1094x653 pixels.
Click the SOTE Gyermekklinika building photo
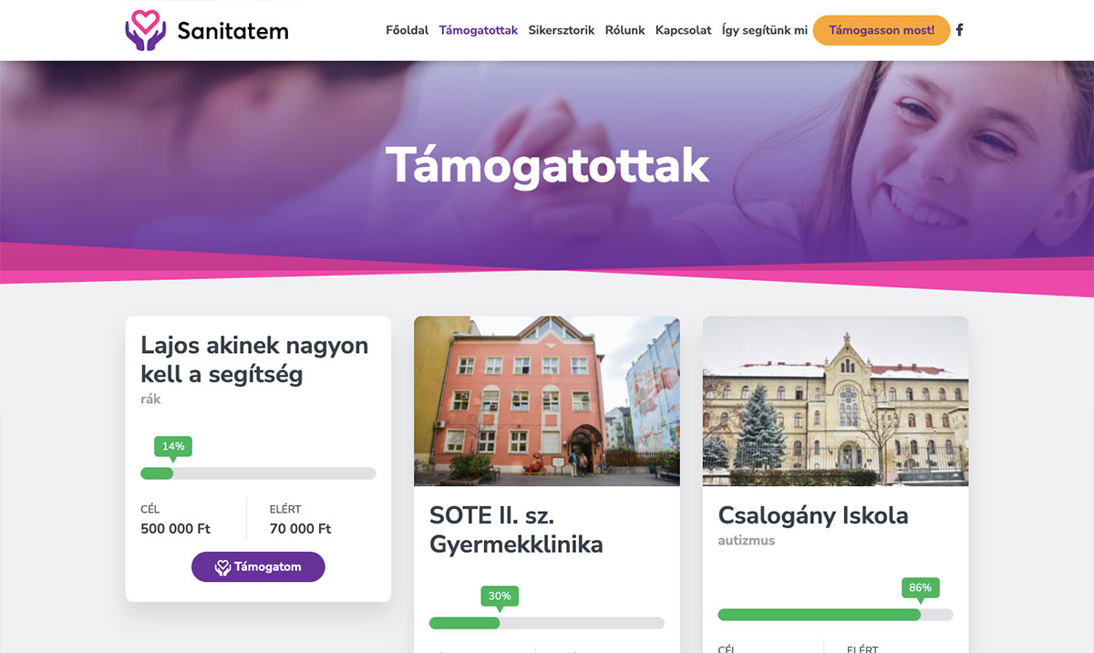547,401
